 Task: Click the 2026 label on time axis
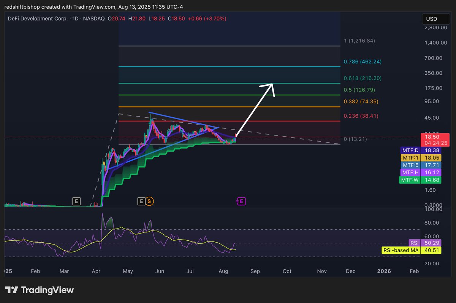(383, 271)
